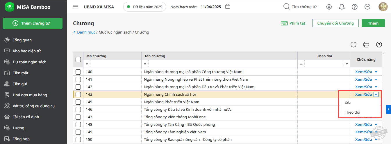Click the green Thêm button
This screenshot has width=391, height=144.
tap(373, 23)
